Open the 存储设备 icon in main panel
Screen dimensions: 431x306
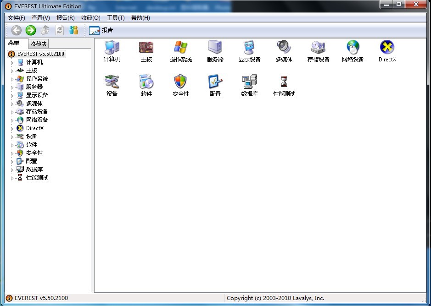[x=318, y=48]
